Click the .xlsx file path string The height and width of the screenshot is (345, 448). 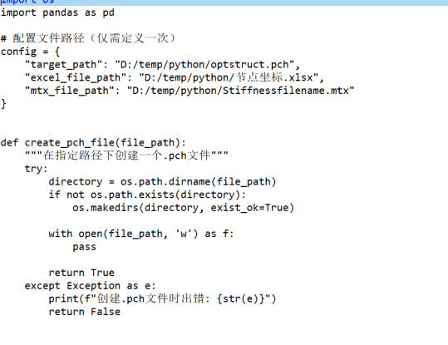[229, 78]
